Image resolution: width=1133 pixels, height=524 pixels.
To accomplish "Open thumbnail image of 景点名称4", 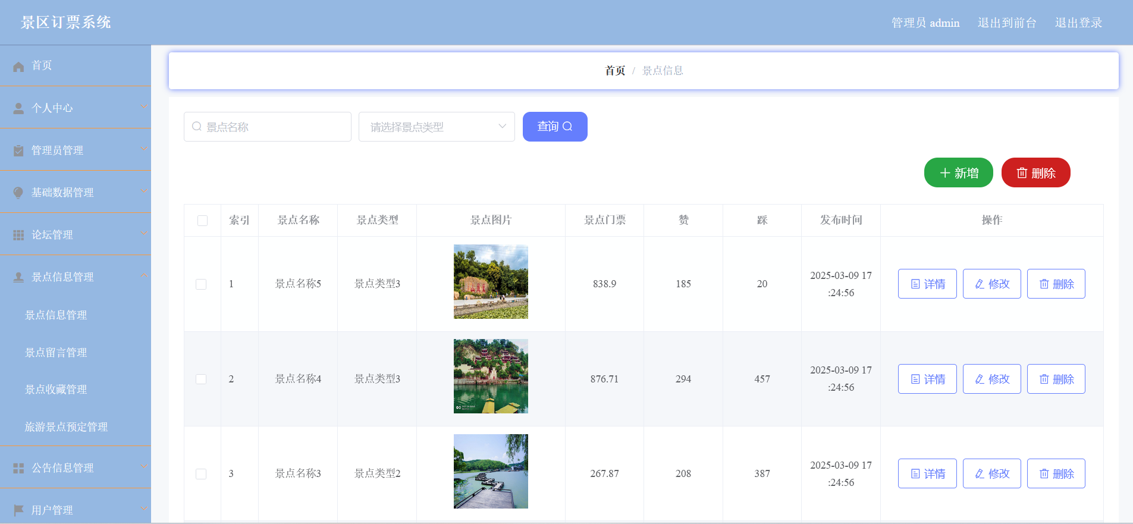I will pos(491,376).
